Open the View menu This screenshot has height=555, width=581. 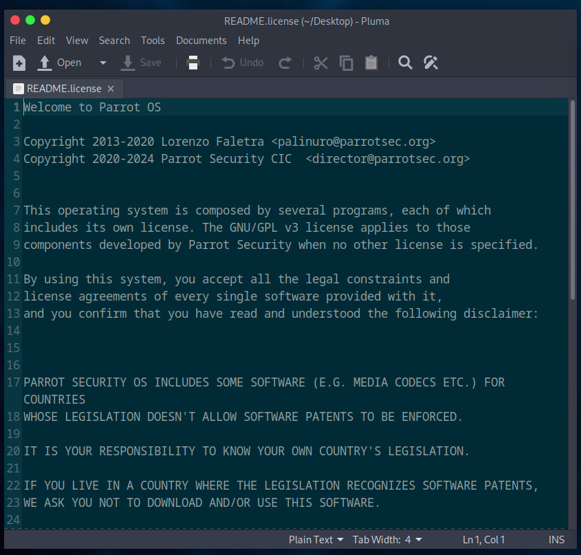[77, 41]
